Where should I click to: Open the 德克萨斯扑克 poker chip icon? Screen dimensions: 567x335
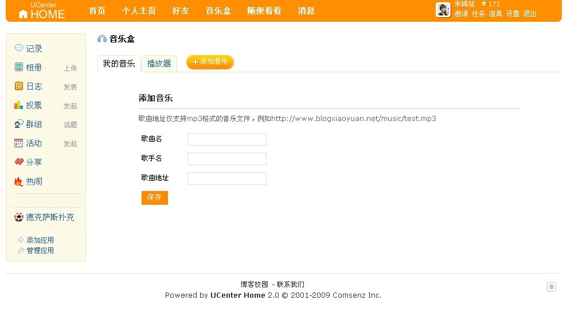pyautogui.click(x=19, y=217)
